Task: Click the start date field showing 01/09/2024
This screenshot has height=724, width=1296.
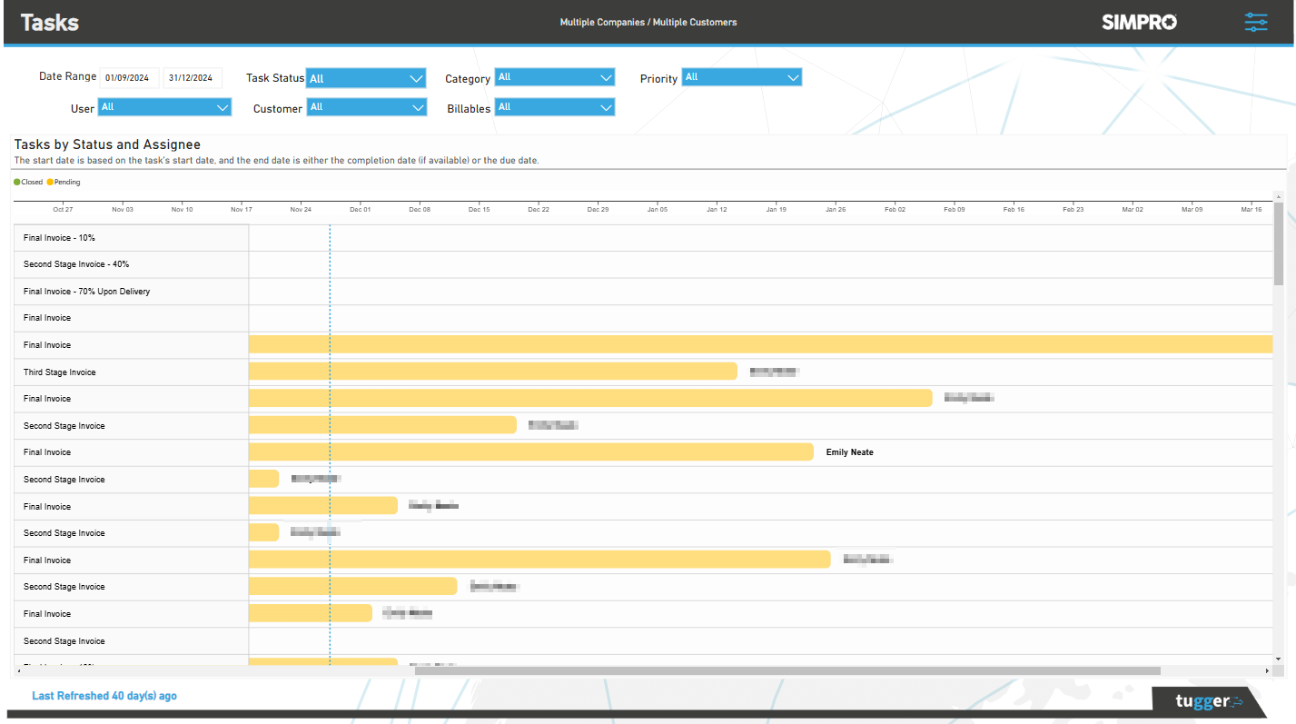Action: click(127, 78)
